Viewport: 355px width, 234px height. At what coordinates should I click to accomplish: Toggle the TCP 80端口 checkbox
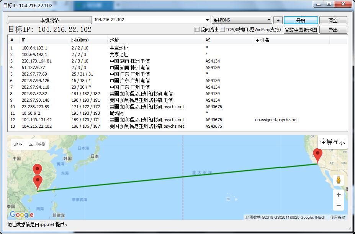[x=222, y=30]
